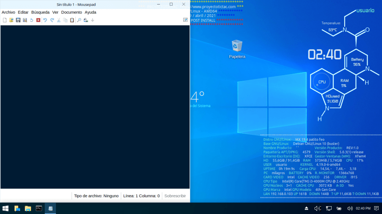The width and height of the screenshot is (382, 214).
Task: Paste clipboard using the toolbar icon
Action: [x=72, y=20]
